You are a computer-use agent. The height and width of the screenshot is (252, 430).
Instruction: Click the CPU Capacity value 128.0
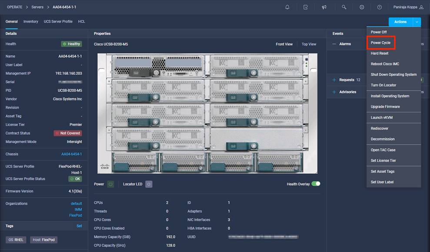tap(170, 245)
